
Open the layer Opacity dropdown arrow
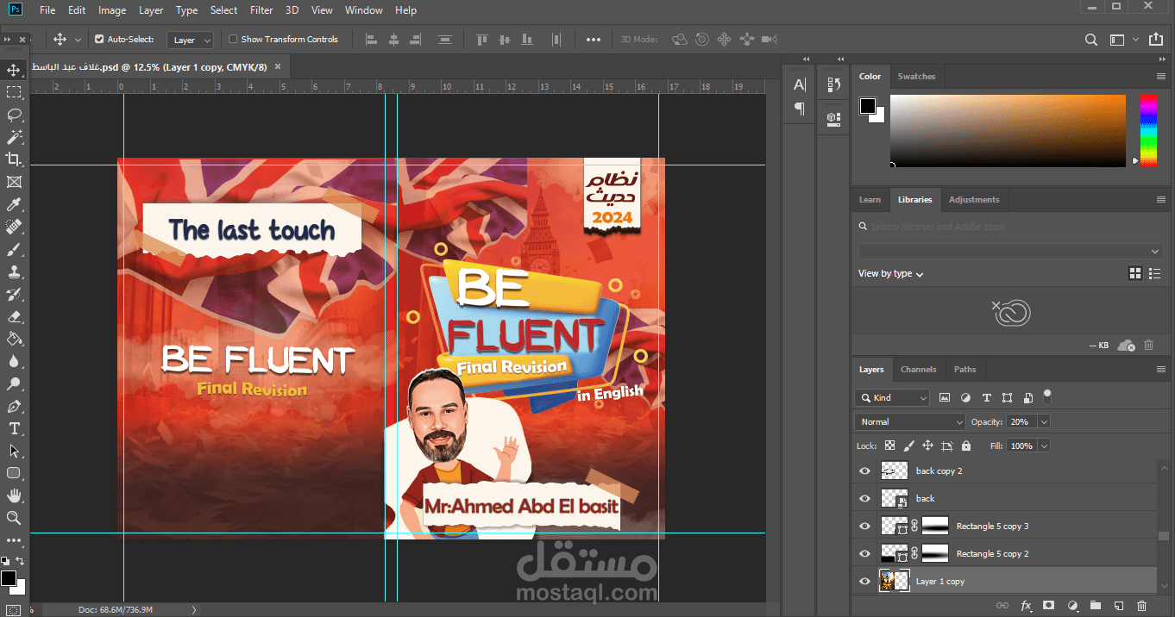click(1044, 422)
